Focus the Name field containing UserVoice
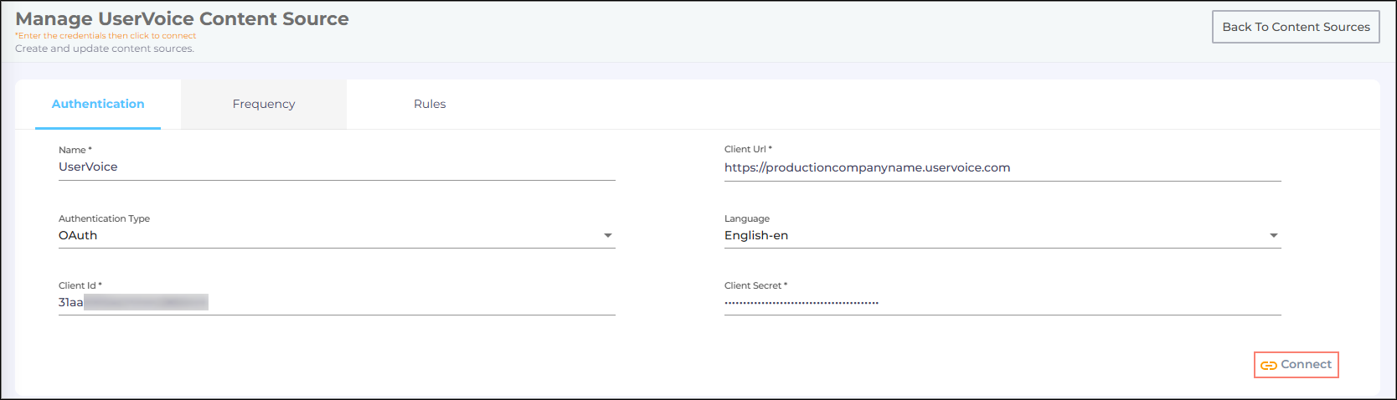The image size is (1397, 400). (335, 167)
